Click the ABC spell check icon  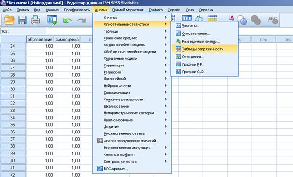point(273,20)
